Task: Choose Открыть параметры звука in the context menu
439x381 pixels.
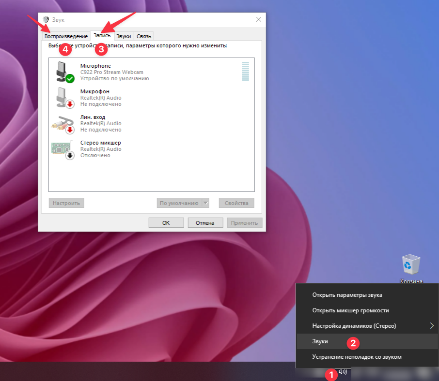Action: tap(367, 295)
